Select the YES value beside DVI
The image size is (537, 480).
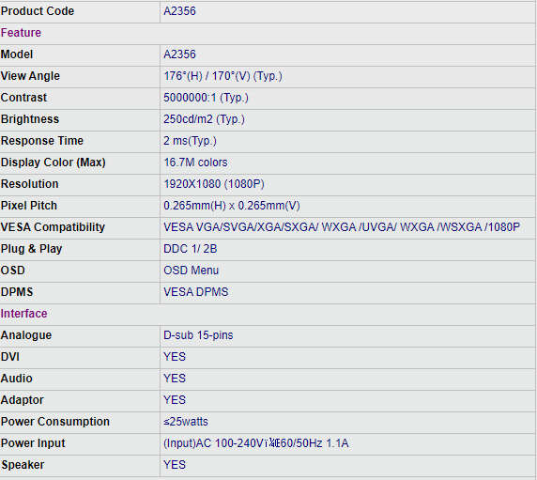tap(175, 357)
